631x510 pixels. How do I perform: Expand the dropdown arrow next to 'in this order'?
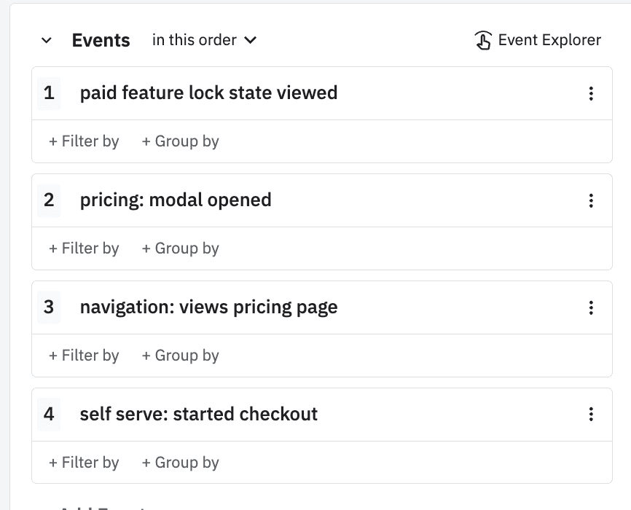tap(250, 41)
